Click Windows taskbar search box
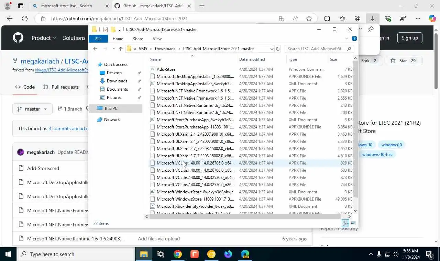The height and width of the screenshot is (261, 440). click(x=76, y=254)
